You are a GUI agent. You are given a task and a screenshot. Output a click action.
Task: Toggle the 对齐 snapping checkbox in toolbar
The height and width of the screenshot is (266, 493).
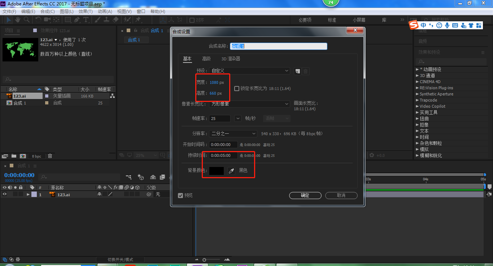point(192,20)
